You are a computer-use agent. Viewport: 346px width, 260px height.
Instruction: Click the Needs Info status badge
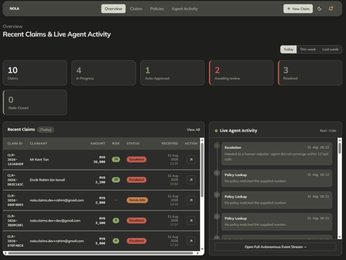coord(137,200)
